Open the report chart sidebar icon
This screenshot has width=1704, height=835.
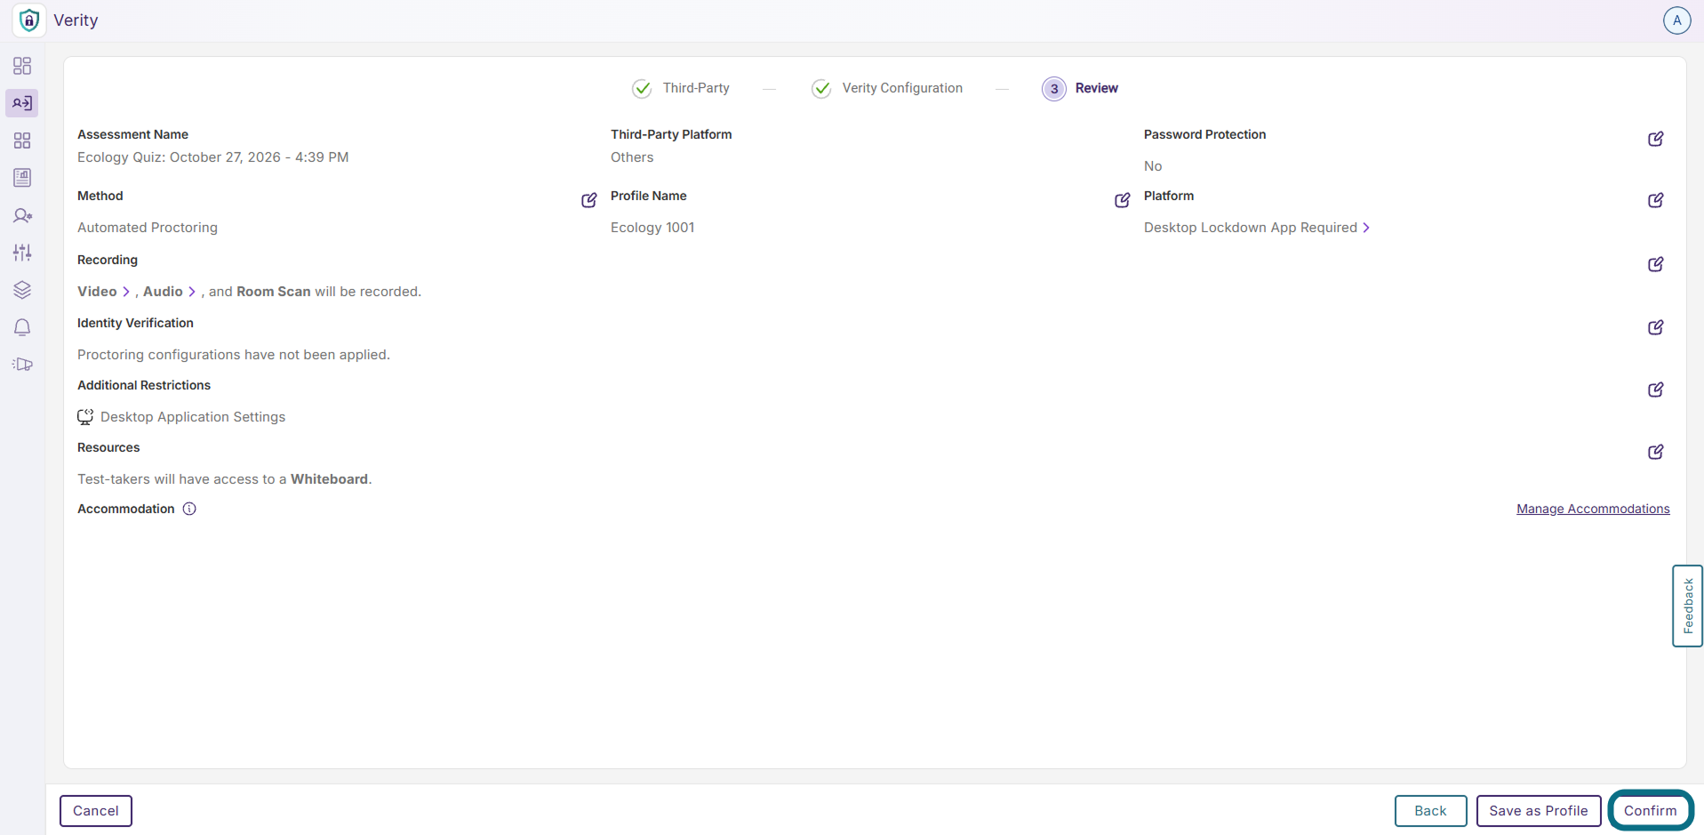(x=22, y=178)
